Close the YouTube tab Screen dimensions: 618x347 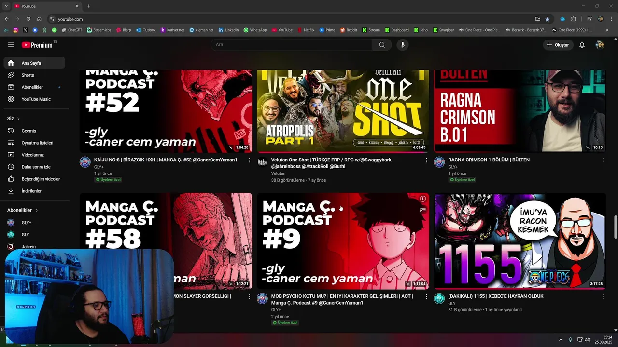77,6
